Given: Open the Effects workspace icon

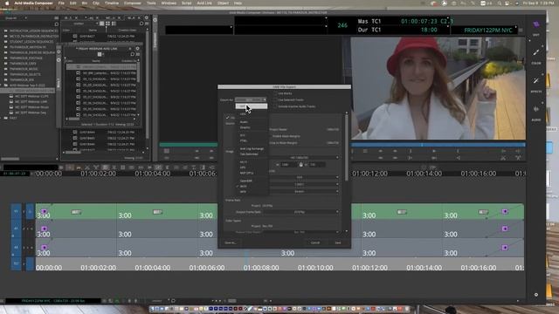Looking at the screenshot, I should (536, 81).
